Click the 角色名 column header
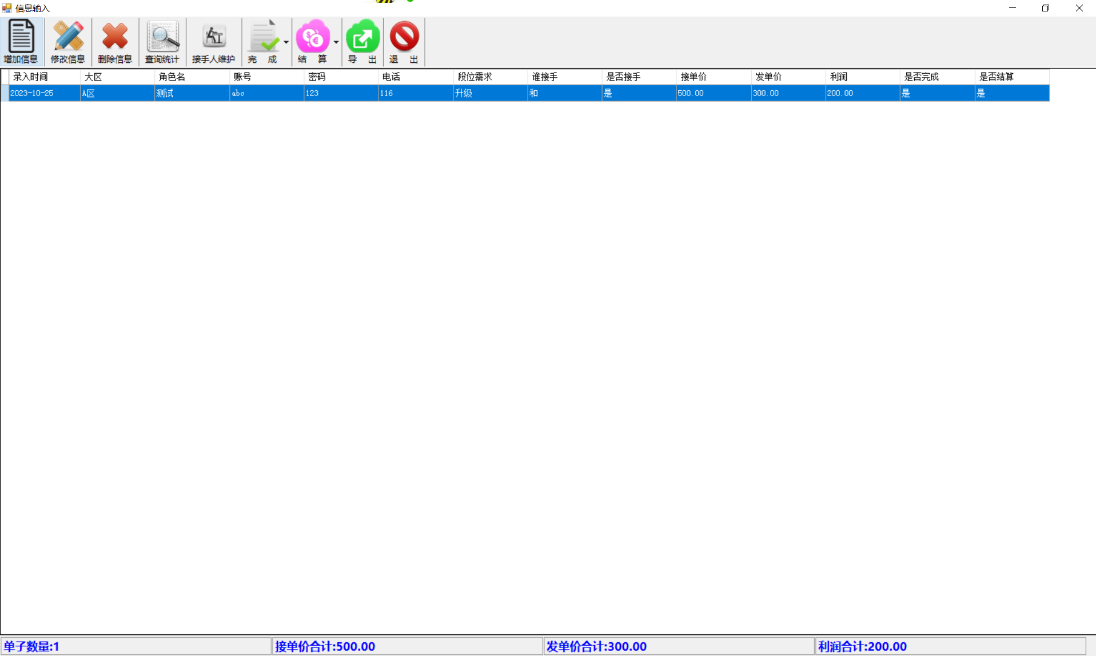The image size is (1096, 656). click(x=192, y=77)
